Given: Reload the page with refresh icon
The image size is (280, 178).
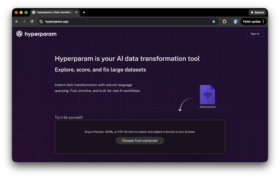Looking at the screenshot, I should tap(32, 22).
